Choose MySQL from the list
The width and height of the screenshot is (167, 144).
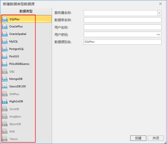tap(13, 41)
